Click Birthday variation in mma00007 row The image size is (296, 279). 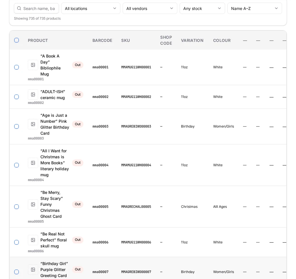[x=188, y=272]
